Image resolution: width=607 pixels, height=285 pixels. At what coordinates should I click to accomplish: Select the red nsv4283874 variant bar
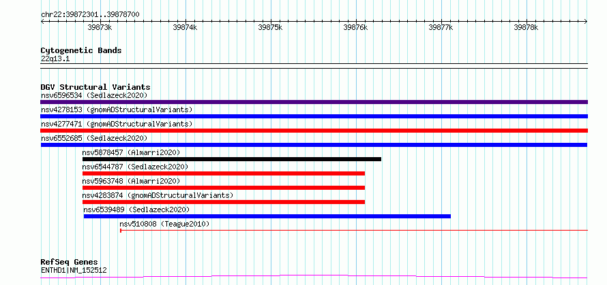[224, 202]
